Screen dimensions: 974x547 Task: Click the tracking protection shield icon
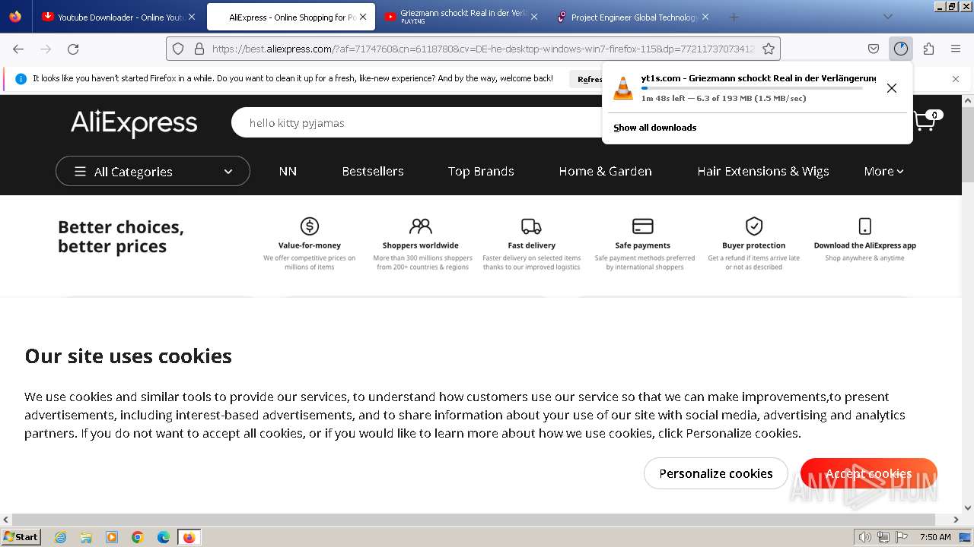pos(178,49)
